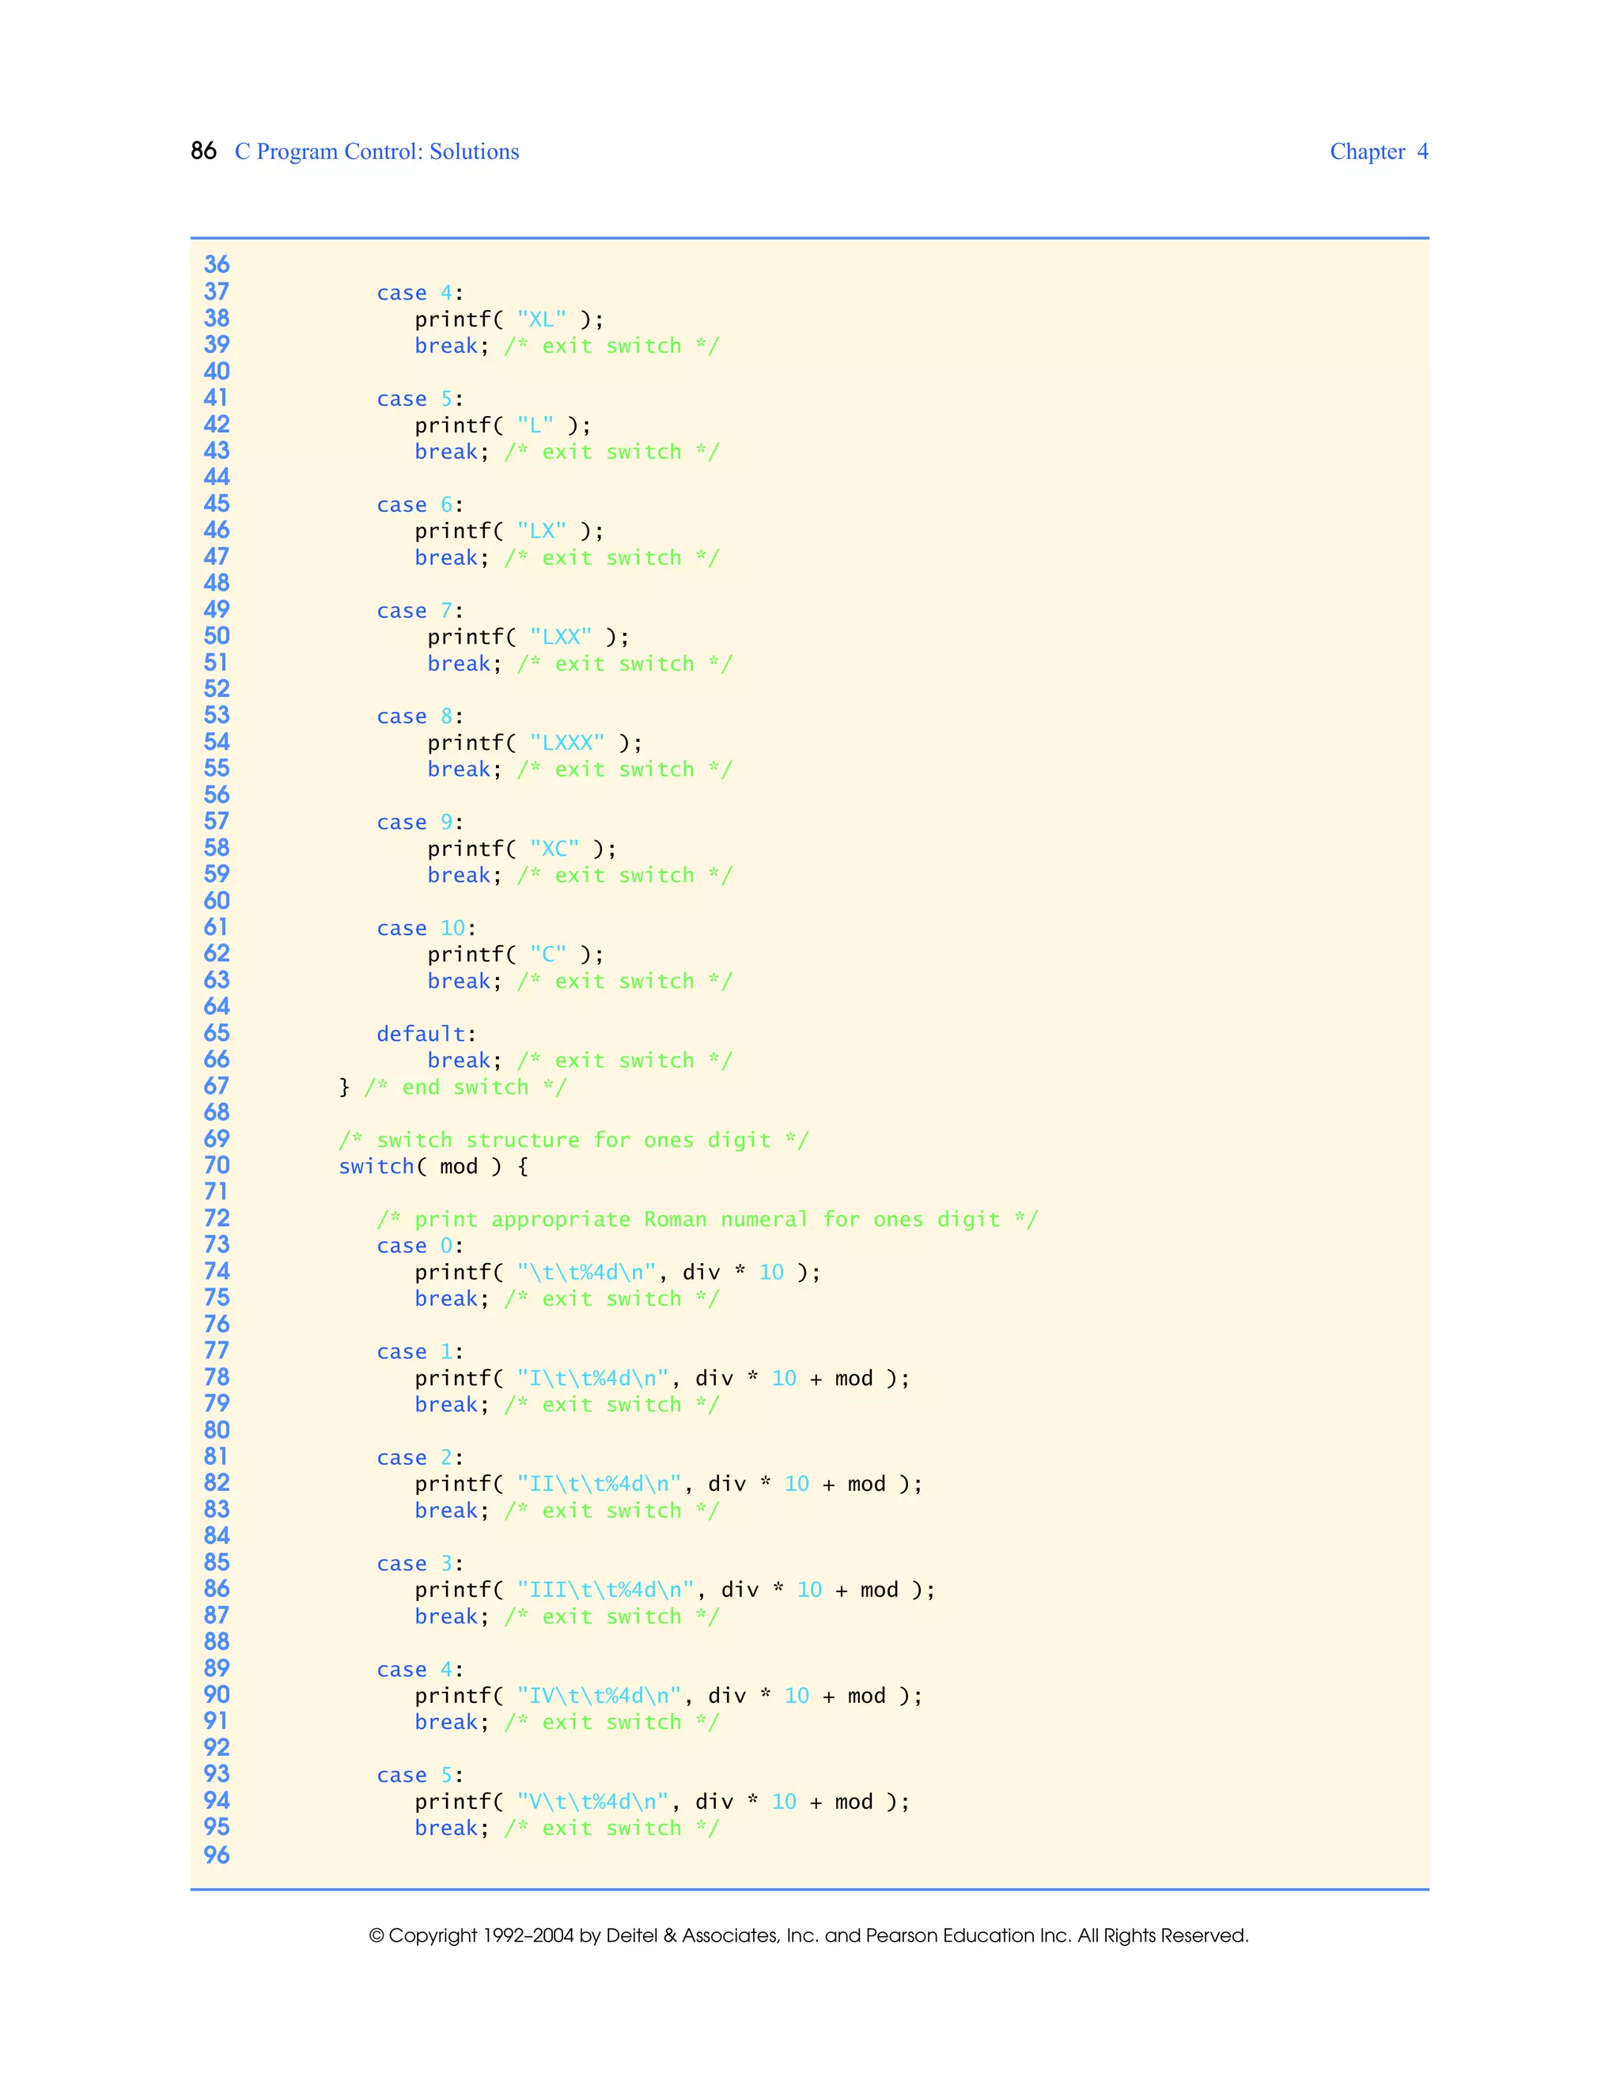Click line number 70
The width and height of the screenshot is (1620, 2096).
(217, 1166)
